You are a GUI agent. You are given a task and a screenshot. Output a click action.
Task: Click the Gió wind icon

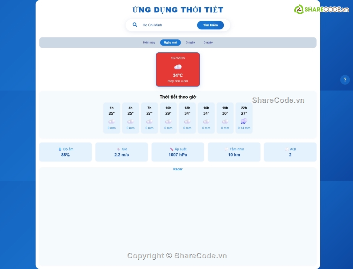coord(119,149)
